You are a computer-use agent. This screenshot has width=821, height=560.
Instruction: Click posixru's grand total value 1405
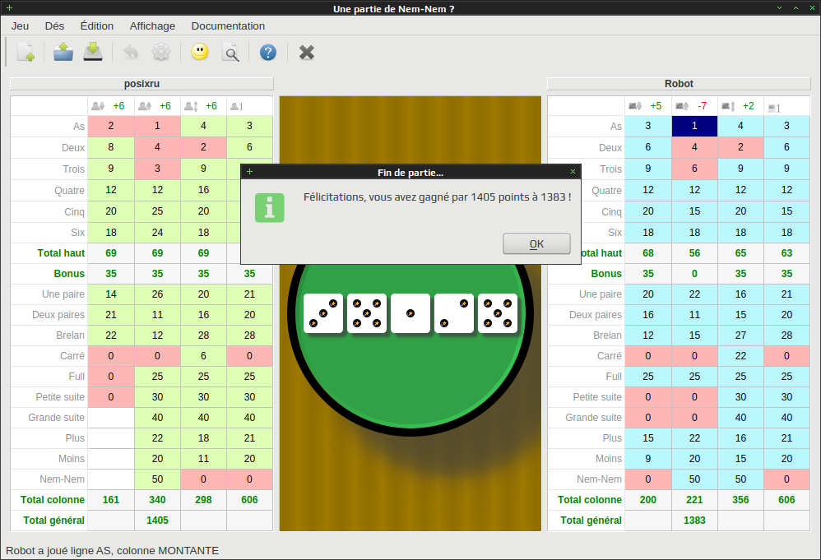[157, 521]
